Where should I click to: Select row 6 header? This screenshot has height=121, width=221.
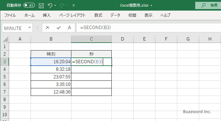tap(5, 84)
